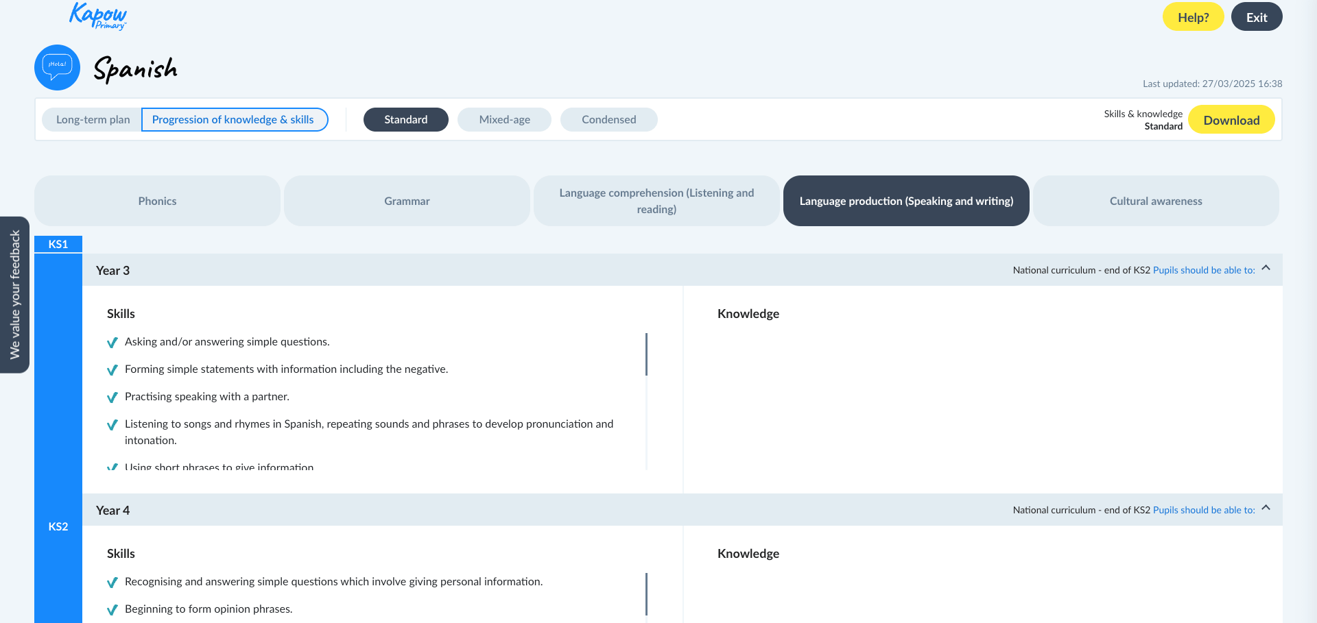This screenshot has width=1317, height=623.
Task: Collapse the Year 3 section chevron
Action: pyautogui.click(x=1266, y=268)
